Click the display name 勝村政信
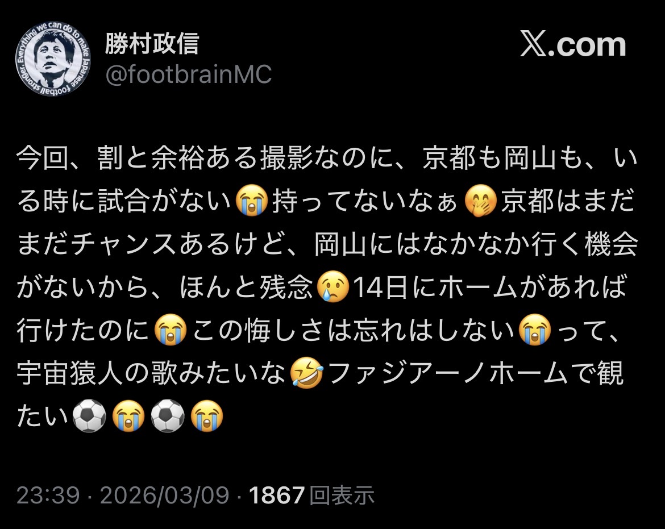665x529 pixels. coord(152,43)
